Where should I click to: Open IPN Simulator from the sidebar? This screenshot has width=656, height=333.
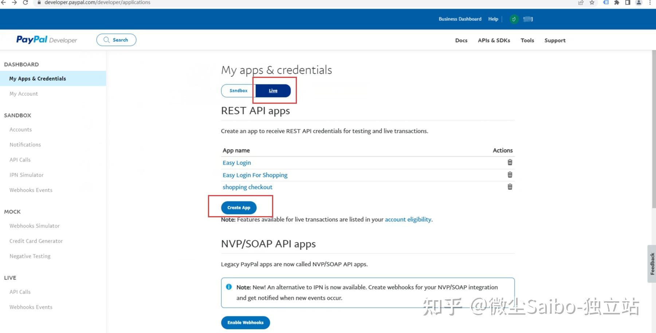click(x=26, y=175)
